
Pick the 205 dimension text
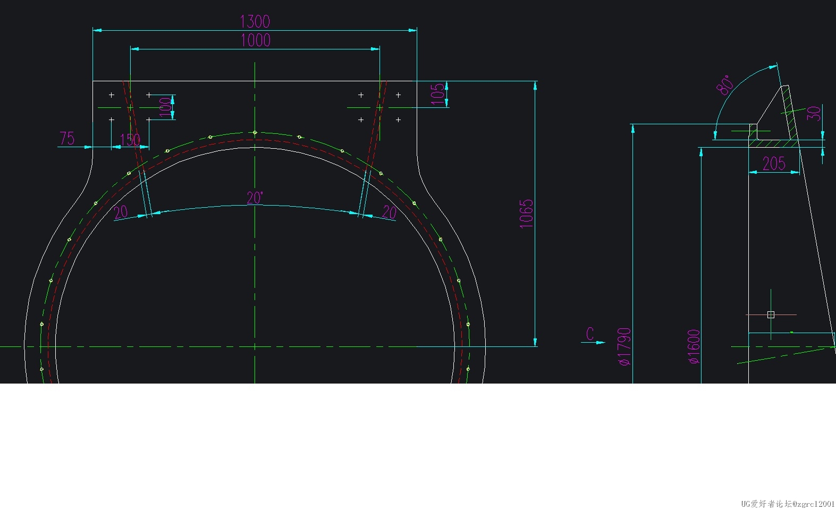click(x=774, y=164)
